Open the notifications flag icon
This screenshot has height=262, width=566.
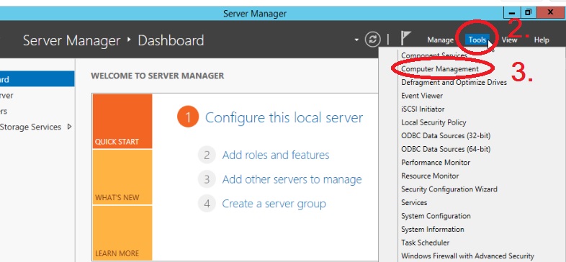405,39
